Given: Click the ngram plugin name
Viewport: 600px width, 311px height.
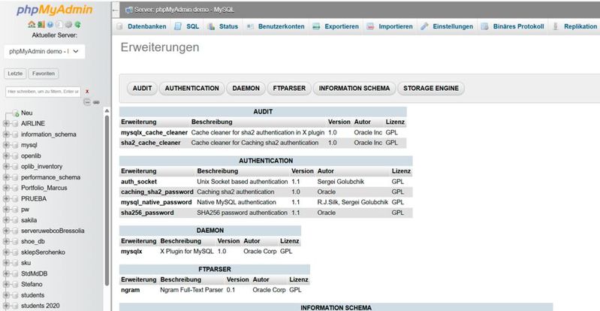Looking at the screenshot, I should pyautogui.click(x=131, y=290).
